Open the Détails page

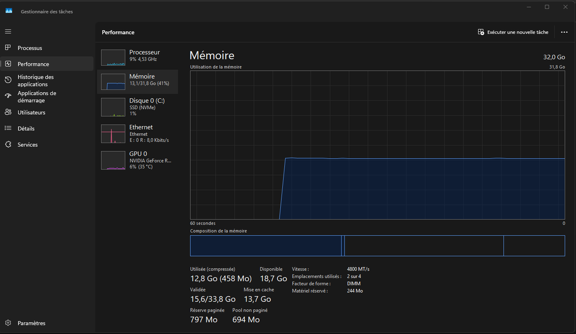(x=47, y=129)
